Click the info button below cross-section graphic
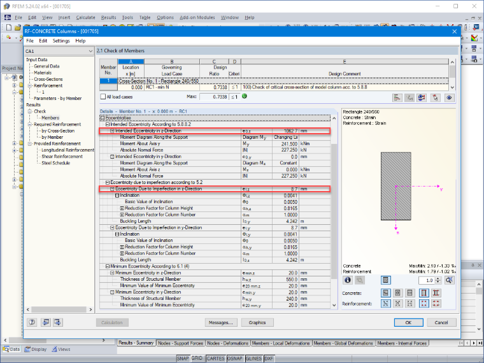Screen dimensions: 484x363 tap(348, 280)
